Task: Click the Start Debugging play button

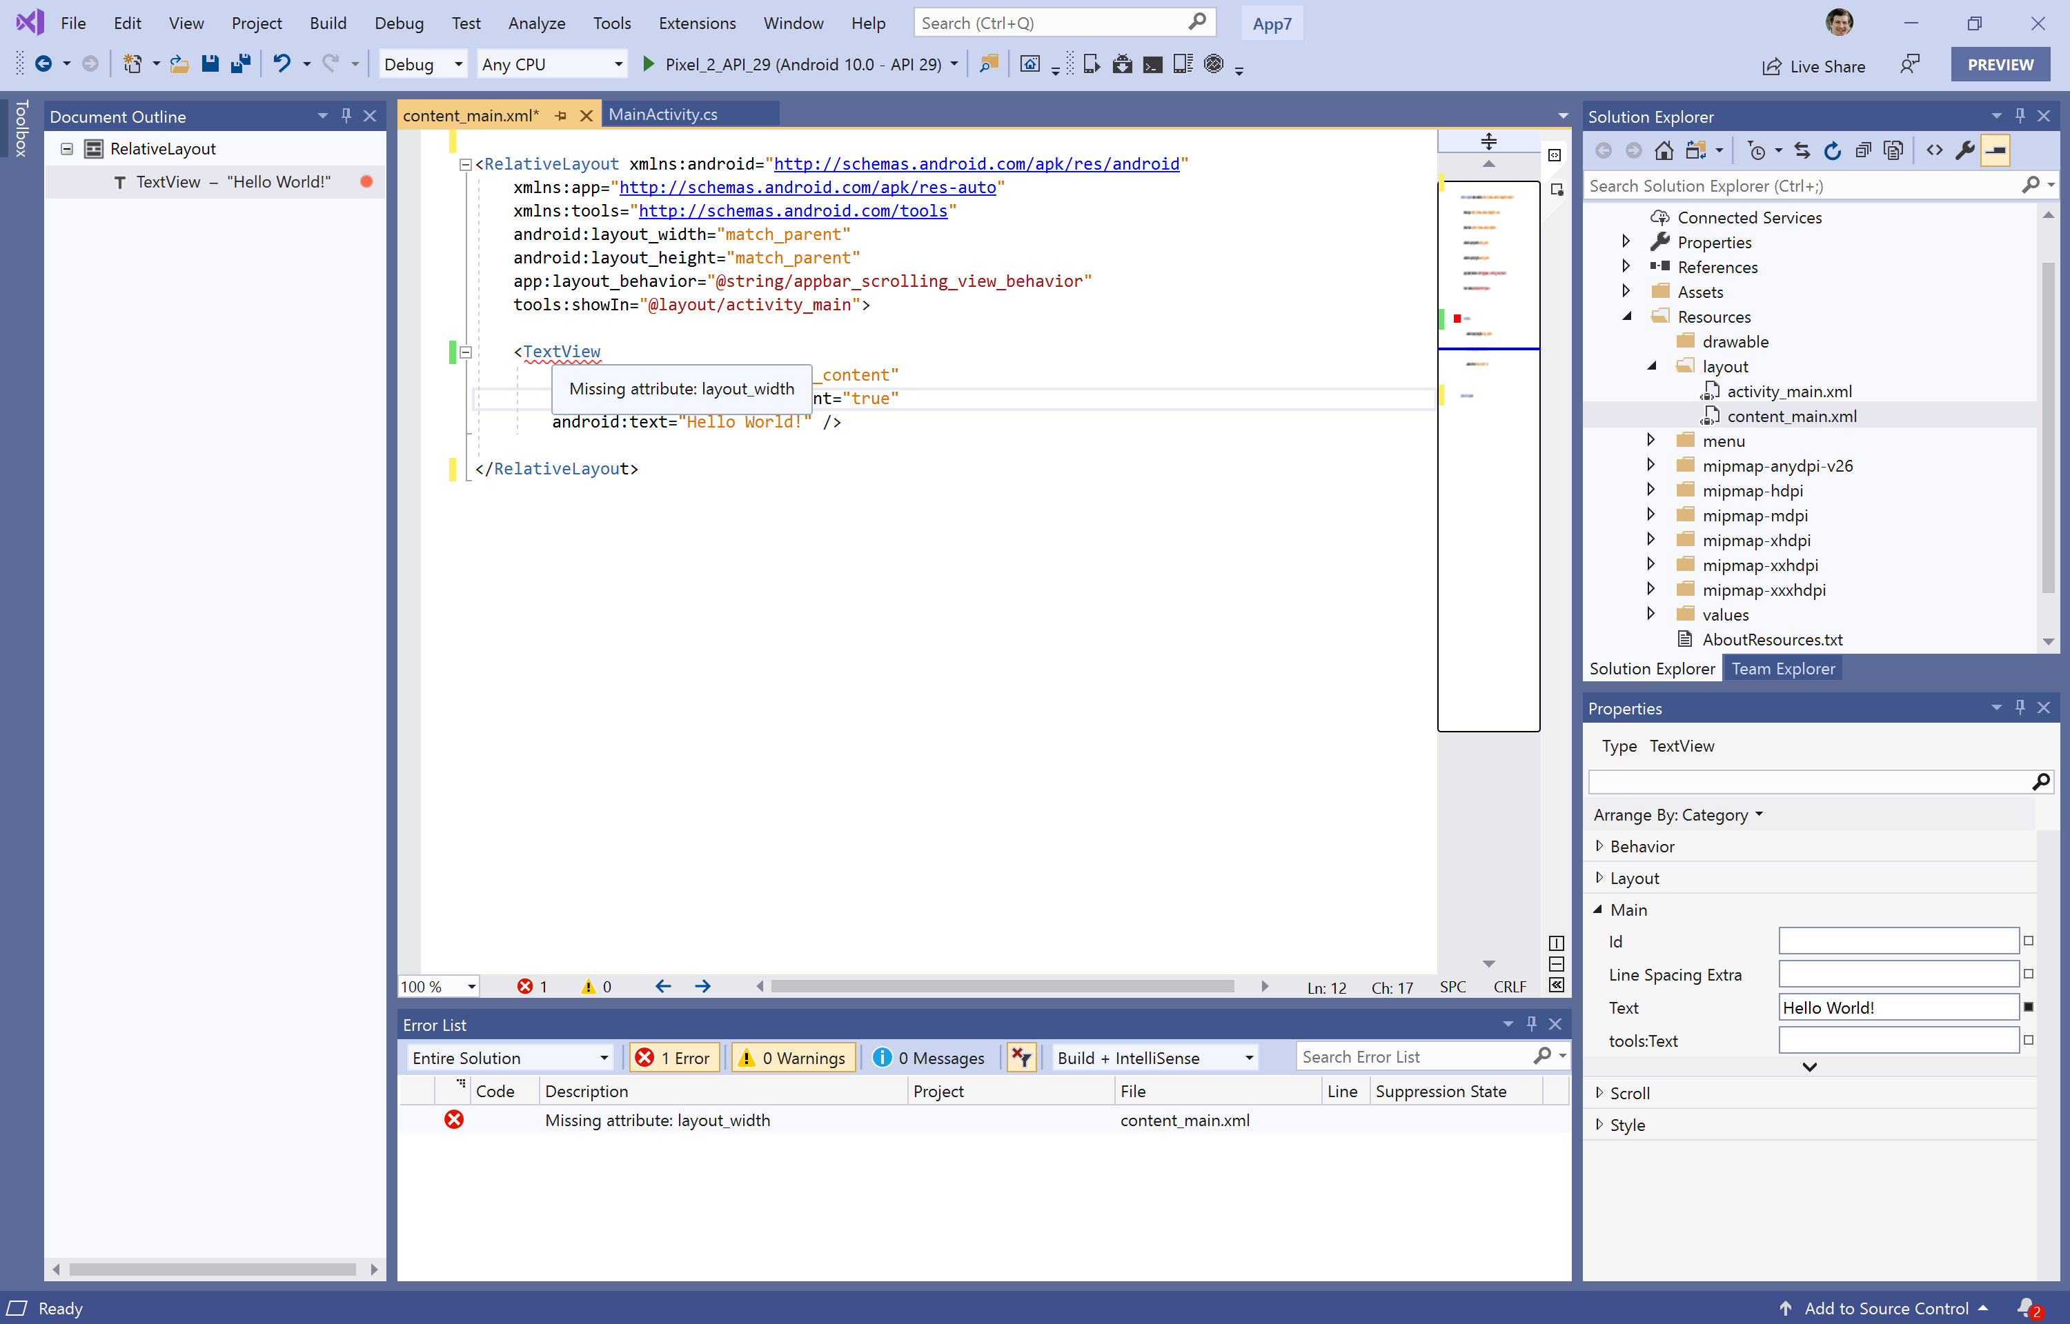Action: tap(647, 63)
